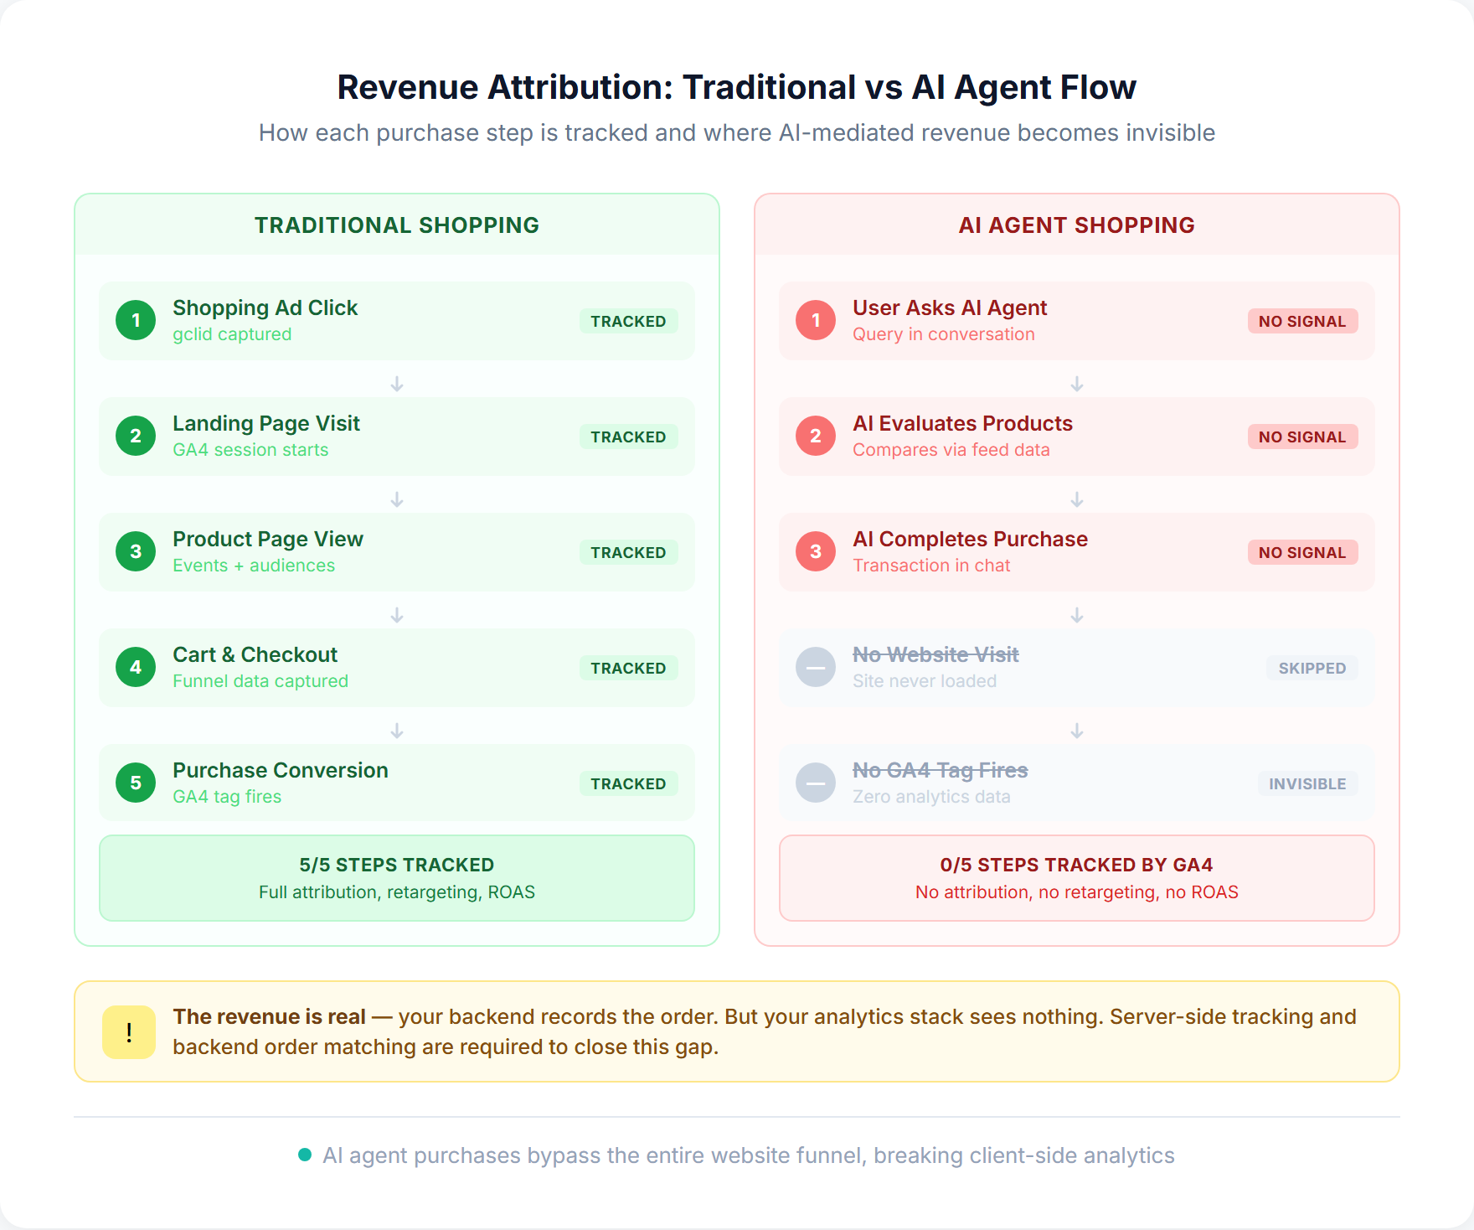The width and height of the screenshot is (1474, 1230).
Task: Toggle the NO SIGNAL badge on AI Completes Purchase
Action: (1302, 552)
